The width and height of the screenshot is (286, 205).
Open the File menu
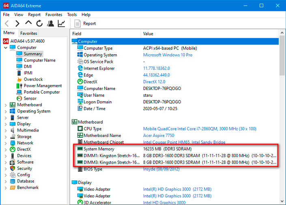pyautogui.click(x=6, y=15)
